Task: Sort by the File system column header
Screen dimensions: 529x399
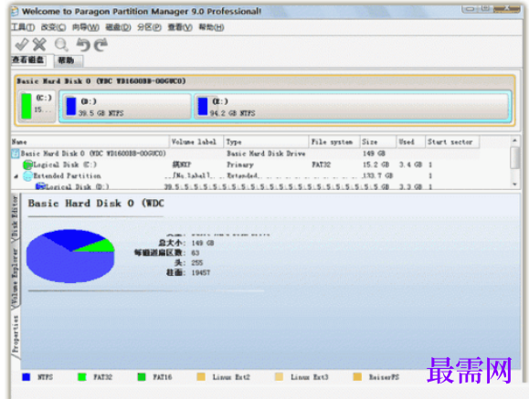Action: point(333,142)
